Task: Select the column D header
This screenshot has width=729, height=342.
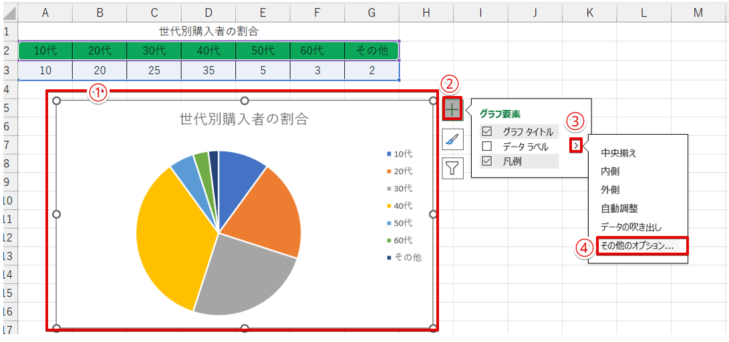Action: [x=208, y=12]
